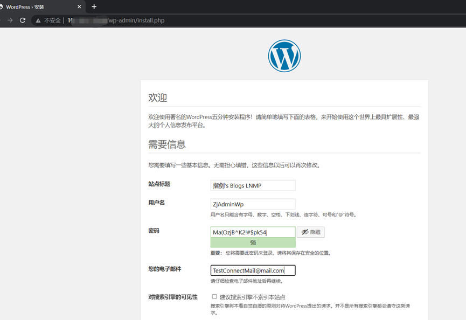Open a new browser tab
The height and width of the screenshot is (320, 466).
pyautogui.click(x=94, y=6)
